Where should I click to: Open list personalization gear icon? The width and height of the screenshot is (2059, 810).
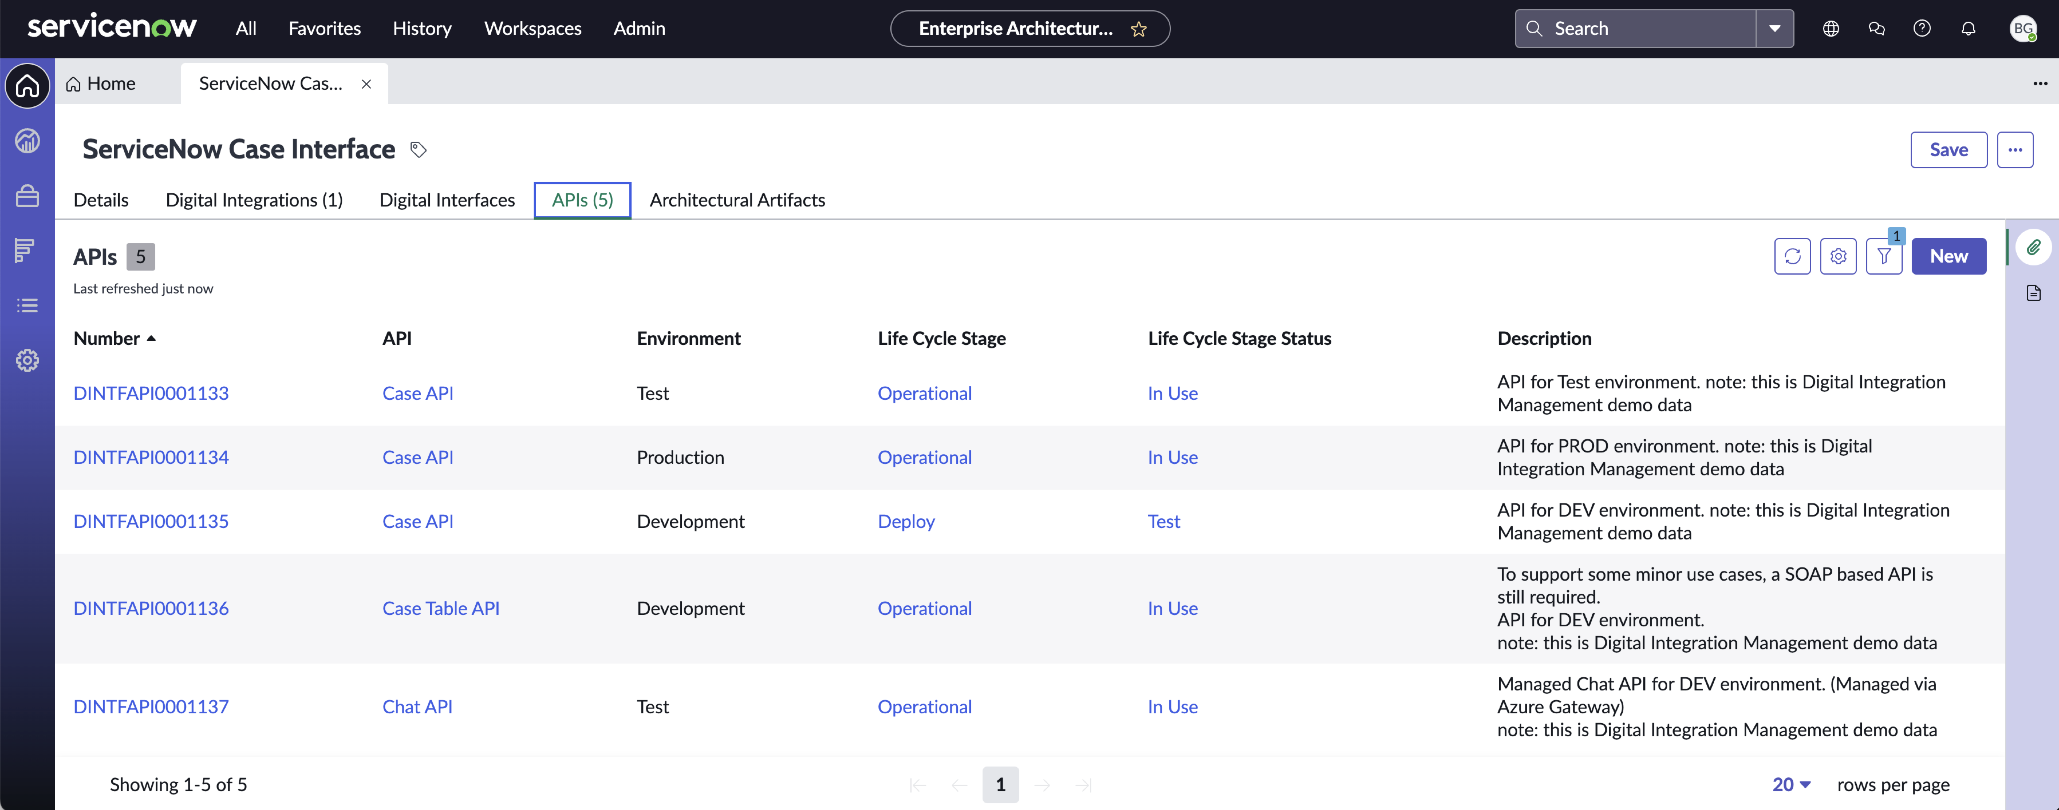tap(1838, 257)
